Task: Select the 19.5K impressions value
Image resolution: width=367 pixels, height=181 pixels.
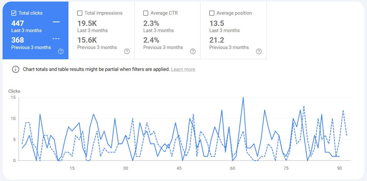Action: click(87, 23)
